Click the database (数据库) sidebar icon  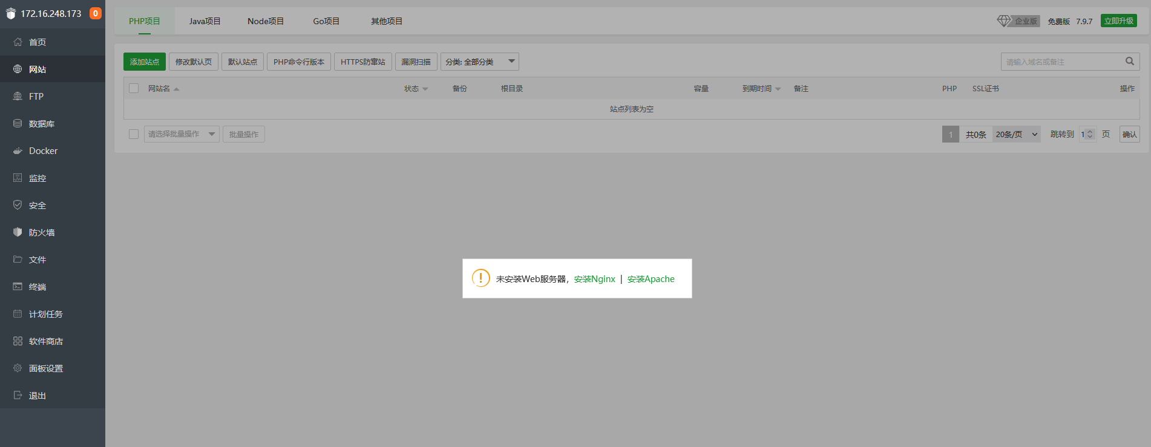pyautogui.click(x=18, y=124)
